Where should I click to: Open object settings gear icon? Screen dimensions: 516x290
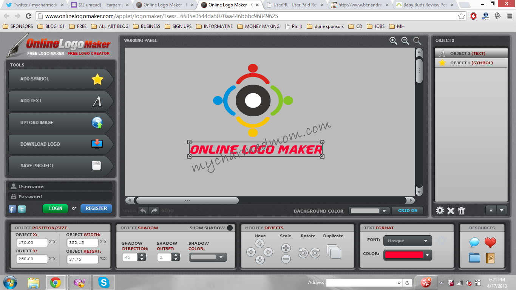coord(440,211)
